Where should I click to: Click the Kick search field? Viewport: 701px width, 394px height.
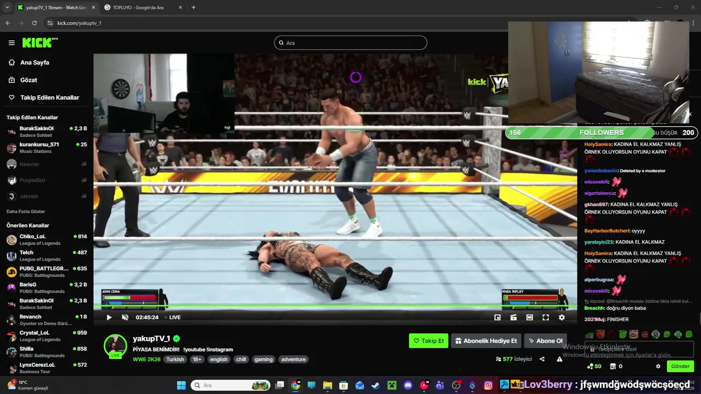tap(350, 43)
